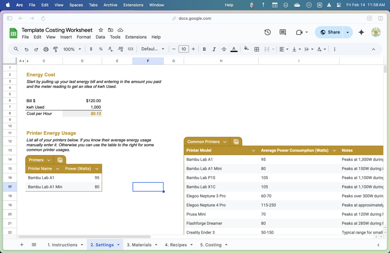
Task: Open the more formats 123 button
Action: pos(130,49)
